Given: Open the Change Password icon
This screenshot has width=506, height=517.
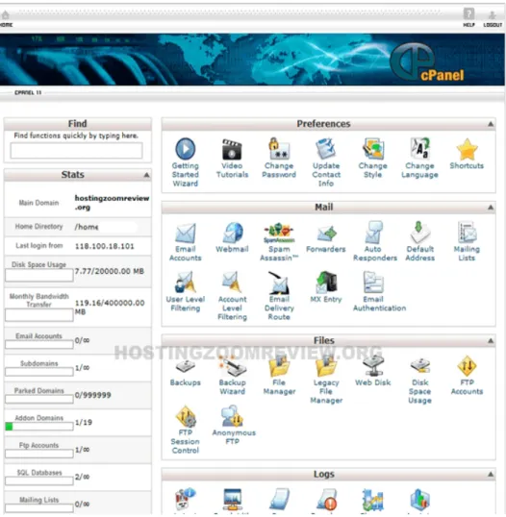Looking at the screenshot, I should (x=279, y=149).
